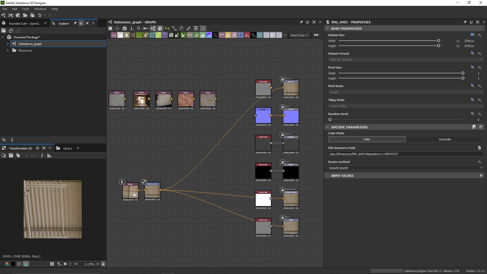Toggle the grid display in the graph toolbar

203,28
